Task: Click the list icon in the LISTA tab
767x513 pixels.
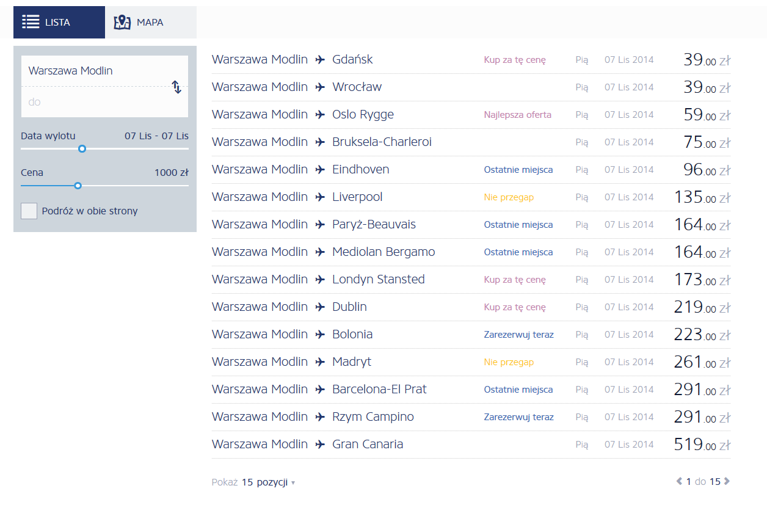Action: coord(31,22)
